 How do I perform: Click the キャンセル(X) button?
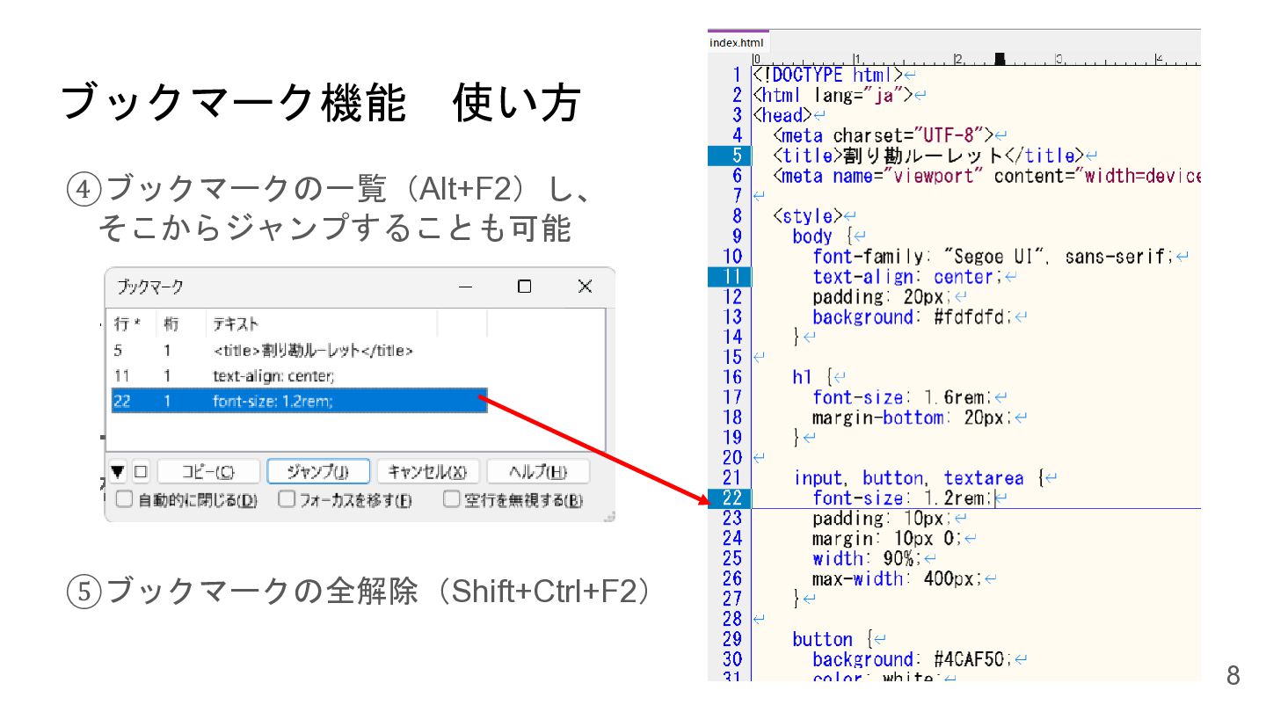click(x=428, y=472)
